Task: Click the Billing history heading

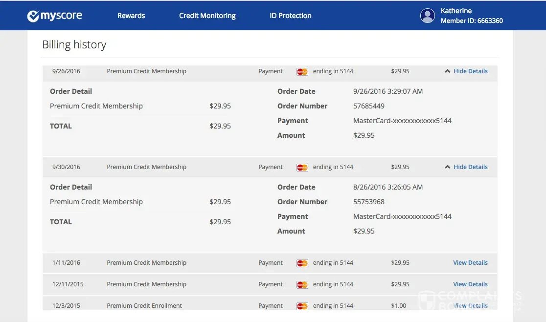Action: 74,45
